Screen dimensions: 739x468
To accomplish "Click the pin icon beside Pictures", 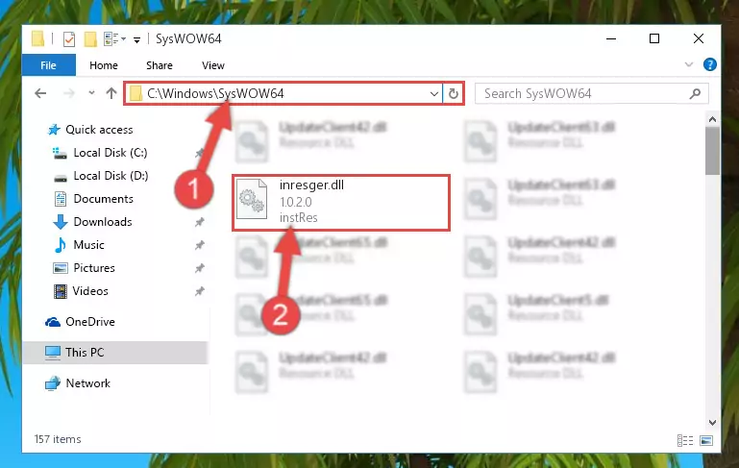I will 199,268.
